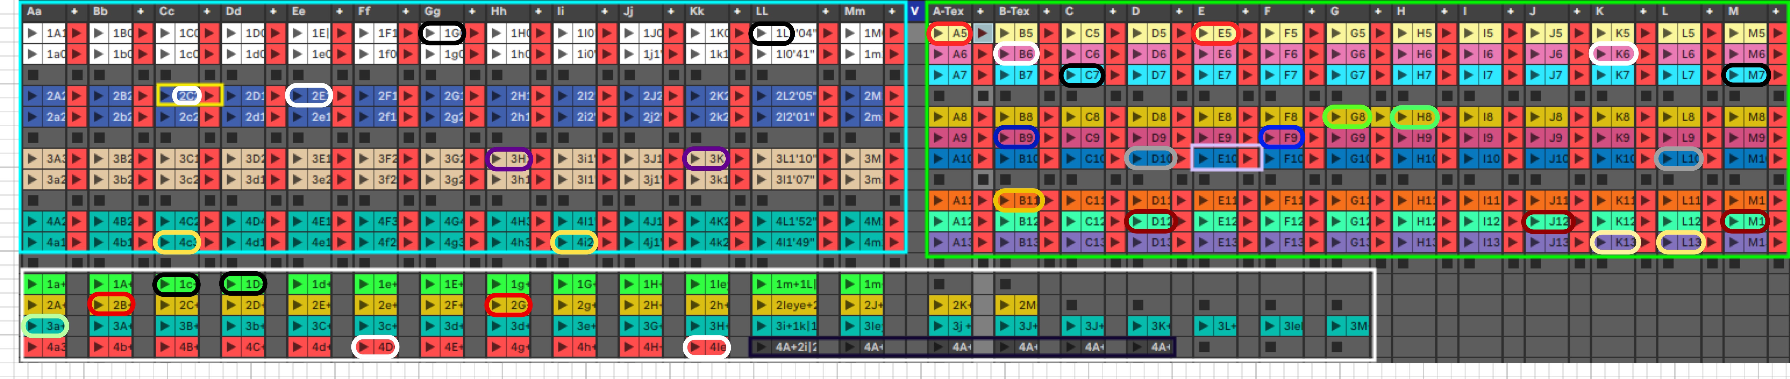Image resolution: width=1790 pixels, height=379 pixels.
Task: Select the Kk track header
Action: pyautogui.click(x=707, y=11)
